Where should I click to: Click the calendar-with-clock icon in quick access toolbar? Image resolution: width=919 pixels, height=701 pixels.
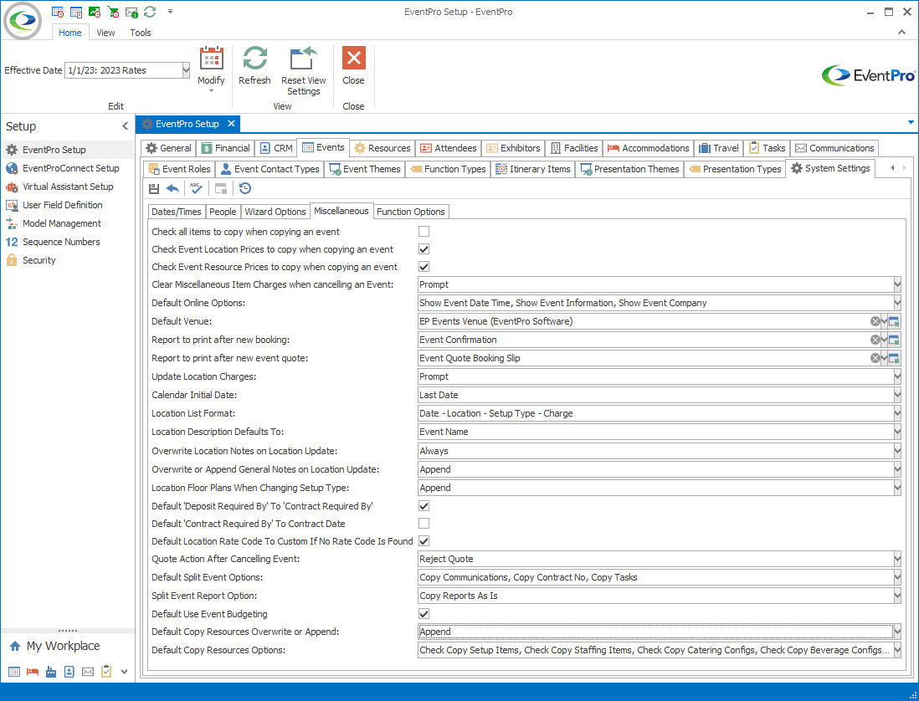pos(58,12)
